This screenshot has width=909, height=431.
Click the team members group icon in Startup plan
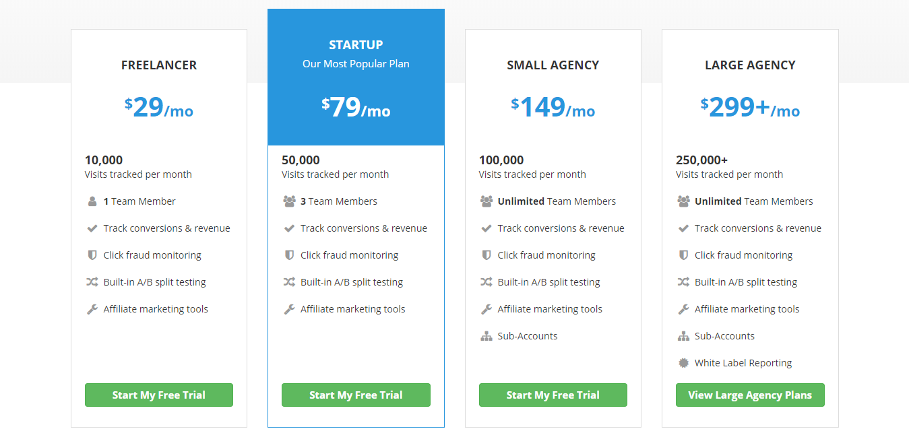click(x=289, y=201)
